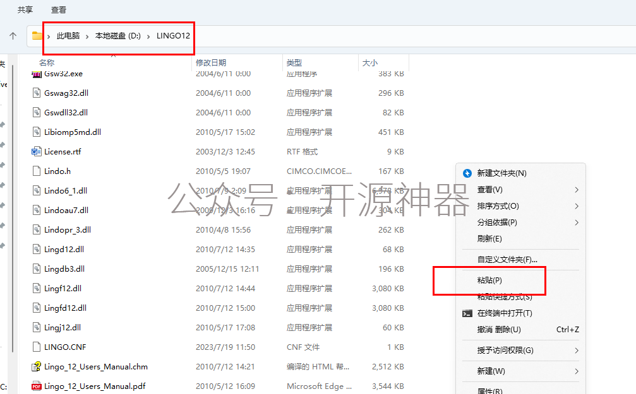Select the Lindo.h file icon
This screenshot has height=394, width=636.
[37, 171]
